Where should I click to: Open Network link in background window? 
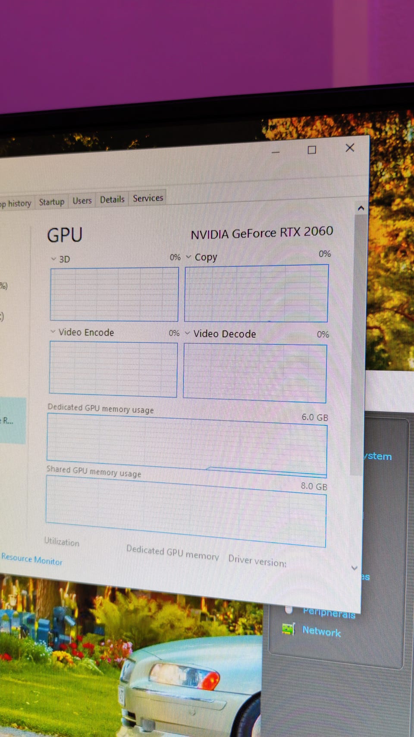(x=321, y=632)
